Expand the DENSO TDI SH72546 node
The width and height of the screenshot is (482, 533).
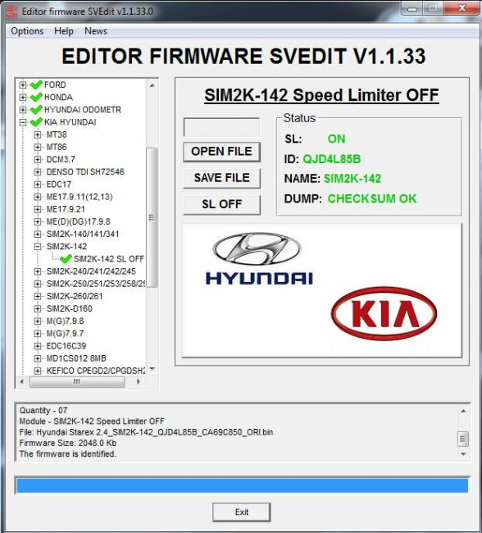point(38,172)
